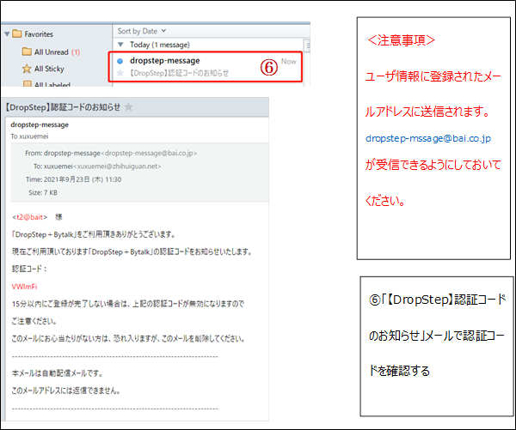Click the <t2@bait> address in body
Screen dimensions: 516x430
click(29, 217)
